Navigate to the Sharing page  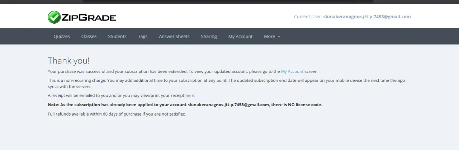[x=209, y=36]
